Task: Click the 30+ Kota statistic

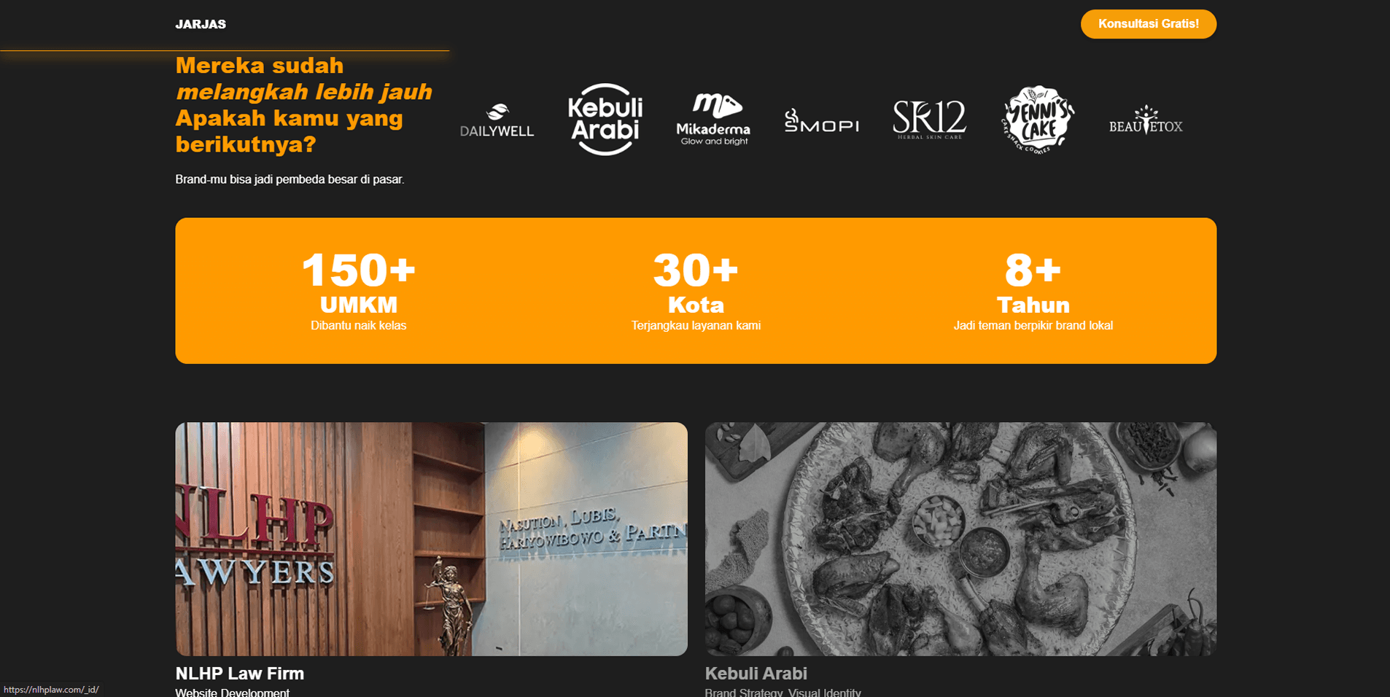Action: coord(696,290)
